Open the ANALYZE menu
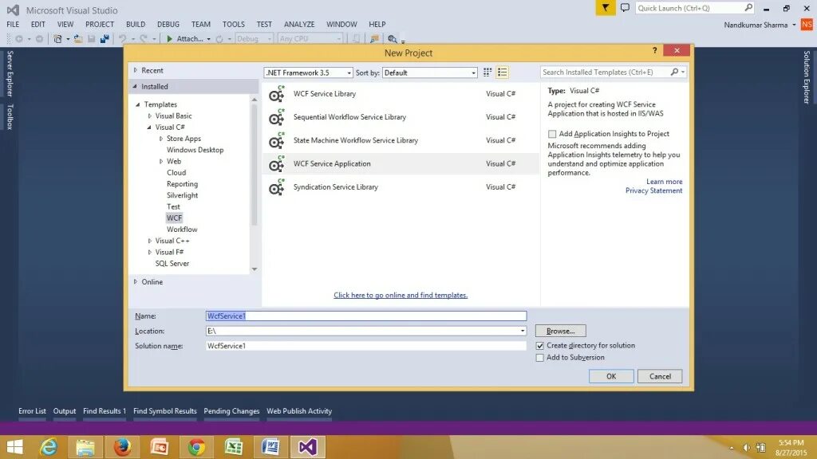 point(299,25)
